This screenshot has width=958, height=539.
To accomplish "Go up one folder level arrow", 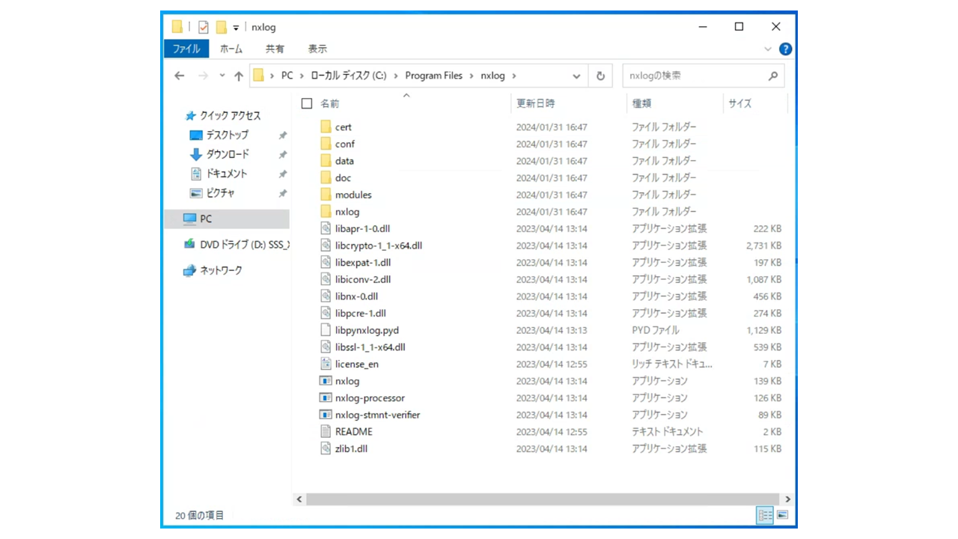I will click(x=239, y=76).
